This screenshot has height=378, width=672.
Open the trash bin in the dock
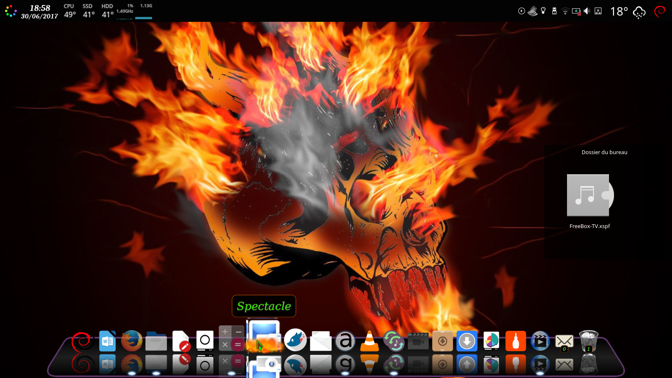(x=589, y=341)
